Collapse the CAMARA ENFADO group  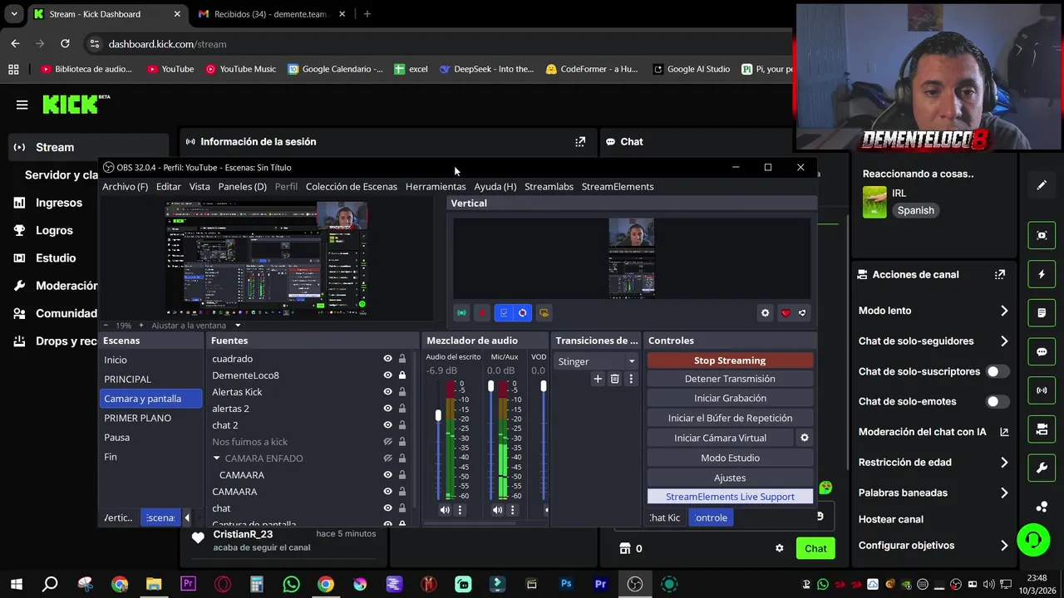[216, 458]
